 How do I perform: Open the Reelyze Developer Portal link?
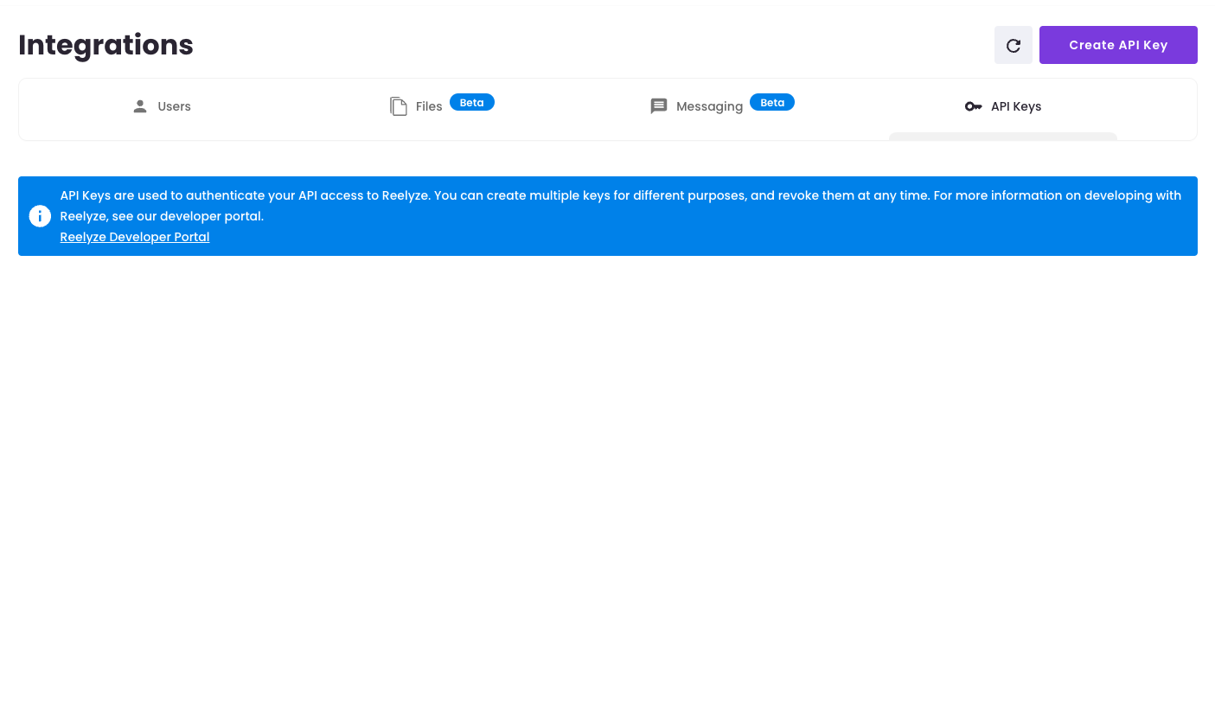tap(135, 237)
